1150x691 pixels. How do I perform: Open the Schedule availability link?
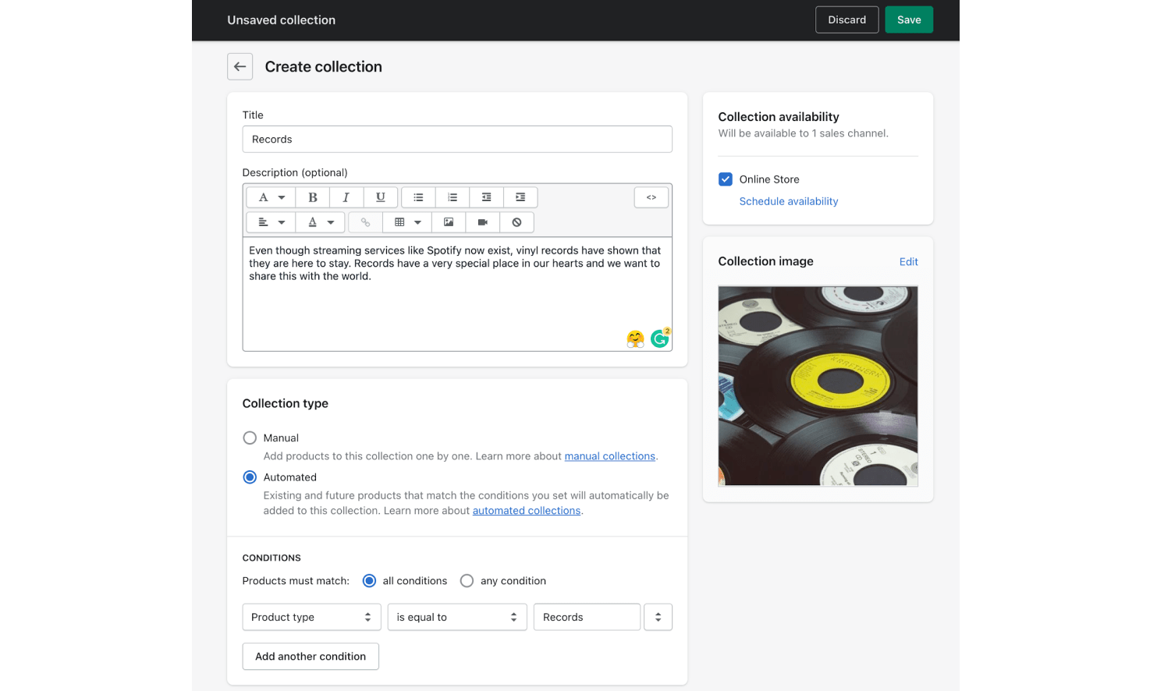(788, 201)
